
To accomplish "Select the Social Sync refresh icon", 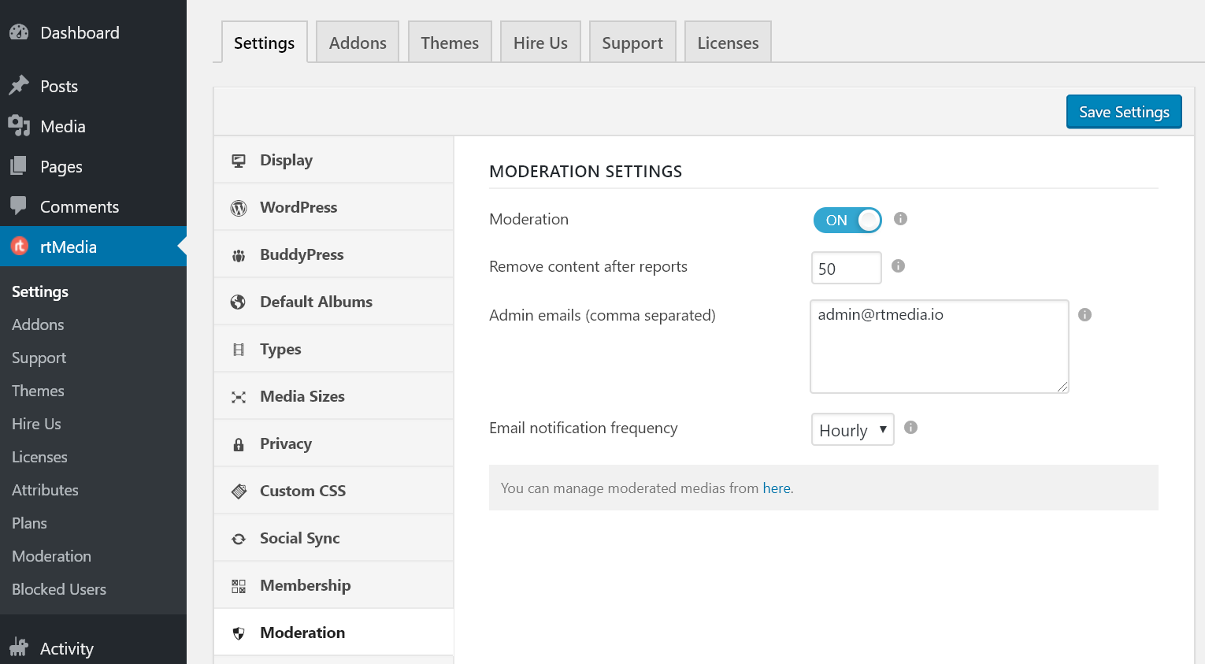I will pyautogui.click(x=239, y=537).
